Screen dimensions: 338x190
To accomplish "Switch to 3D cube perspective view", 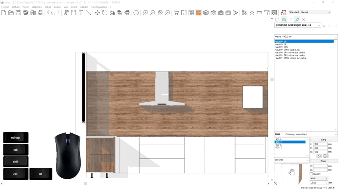I will coord(206,13).
